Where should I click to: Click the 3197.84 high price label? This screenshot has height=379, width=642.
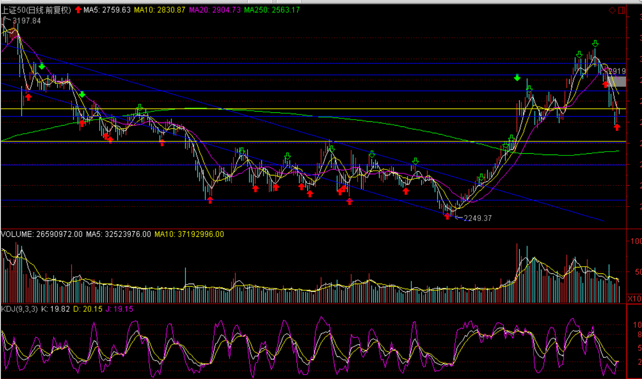pos(26,21)
